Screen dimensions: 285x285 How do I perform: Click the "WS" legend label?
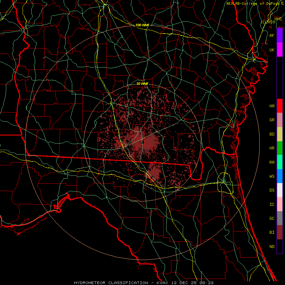(272, 176)
